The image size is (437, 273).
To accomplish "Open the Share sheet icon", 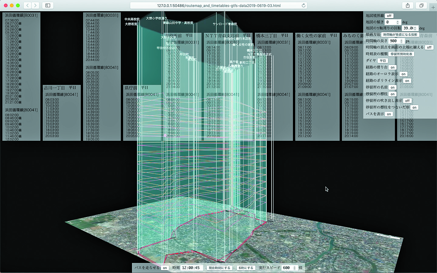I will (408, 5).
